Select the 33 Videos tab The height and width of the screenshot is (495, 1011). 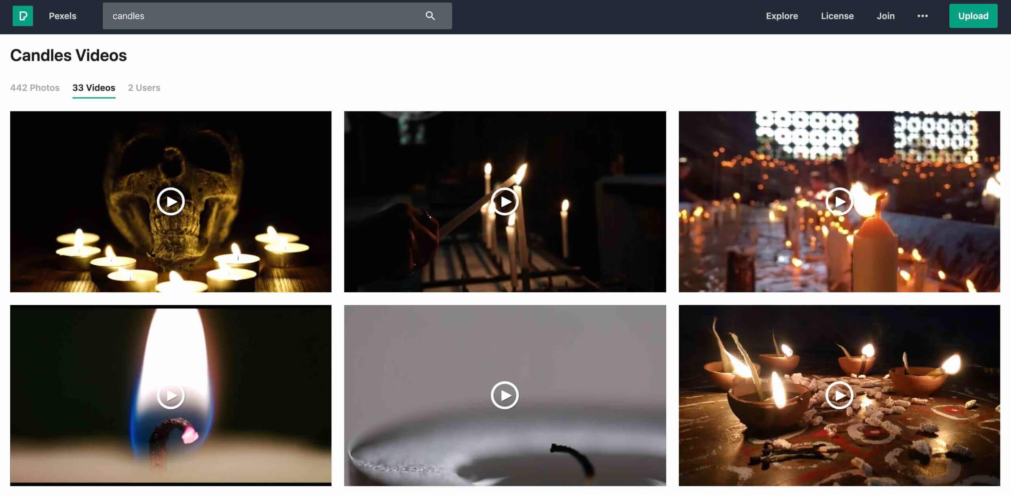tap(94, 88)
